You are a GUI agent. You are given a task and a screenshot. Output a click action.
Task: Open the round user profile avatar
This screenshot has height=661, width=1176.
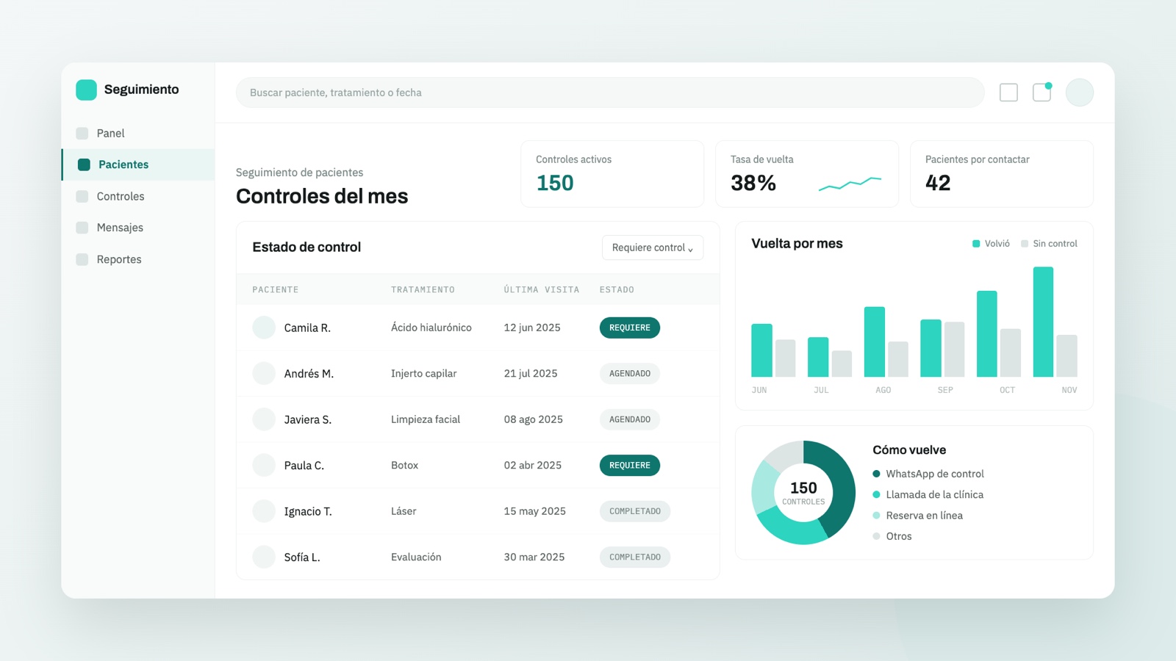pyautogui.click(x=1079, y=93)
